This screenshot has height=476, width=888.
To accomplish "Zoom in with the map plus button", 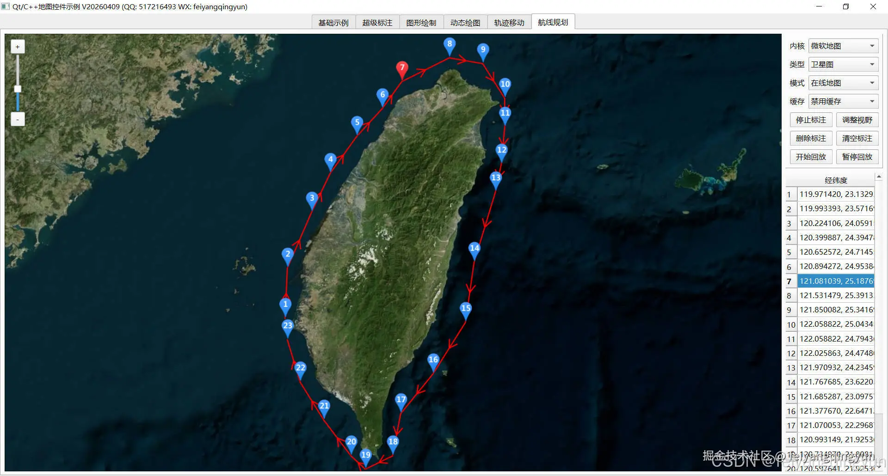I will [x=18, y=47].
